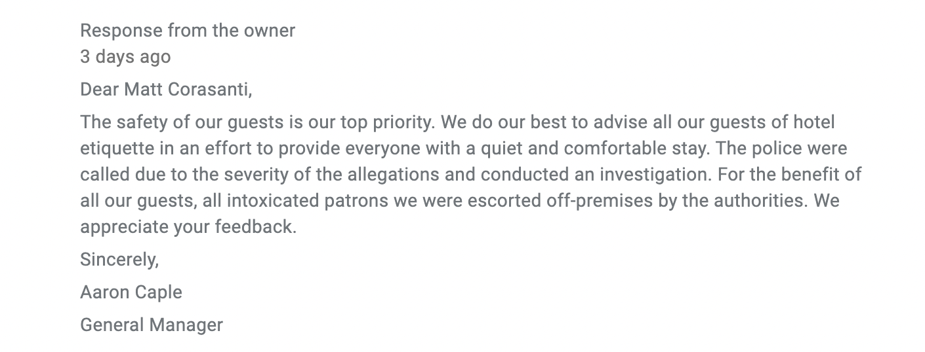925x352 pixels.
Task: Click the words 'The police were'
Action: pyautogui.click(x=781, y=149)
